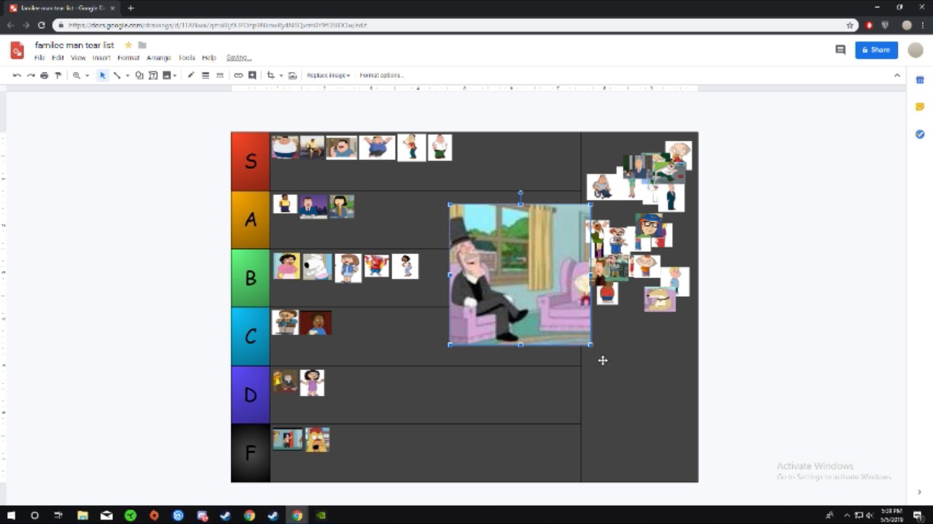Select the blue C tier label
933x524 pixels.
pos(250,336)
